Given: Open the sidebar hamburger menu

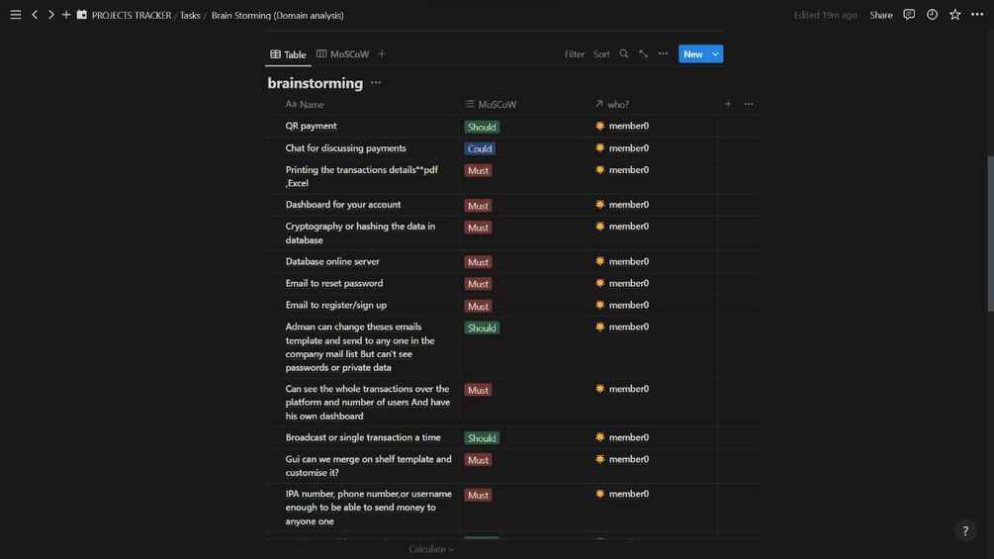Looking at the screenshot, I should pyautogui.click(x=15, y=15).
